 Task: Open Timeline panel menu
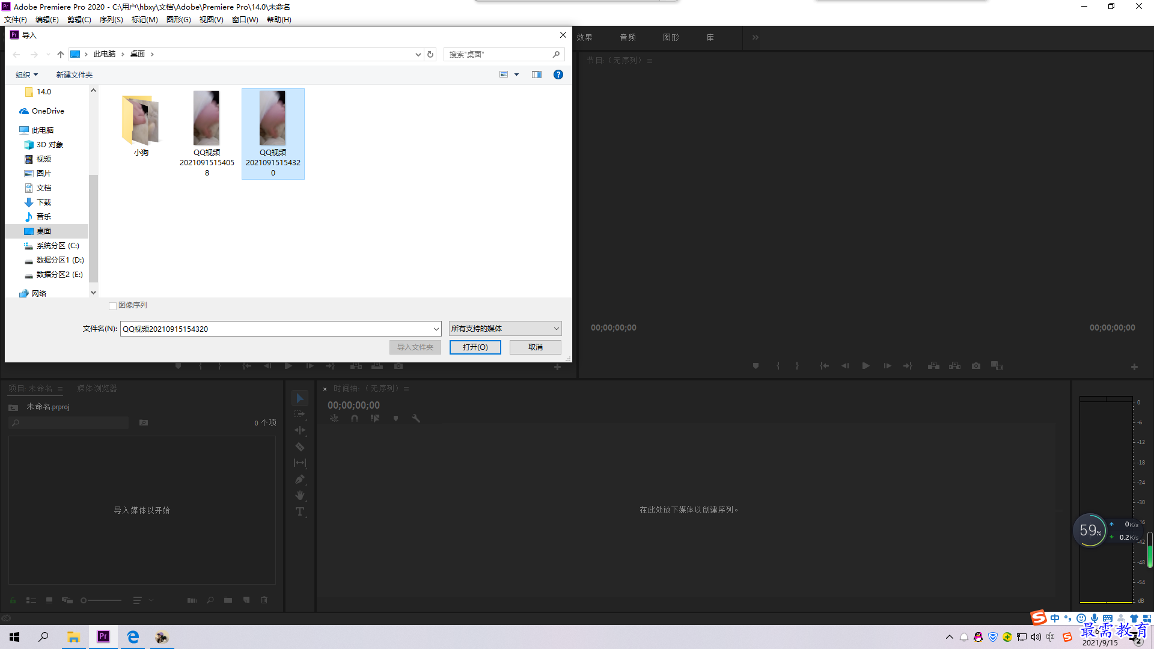point(406,389)
